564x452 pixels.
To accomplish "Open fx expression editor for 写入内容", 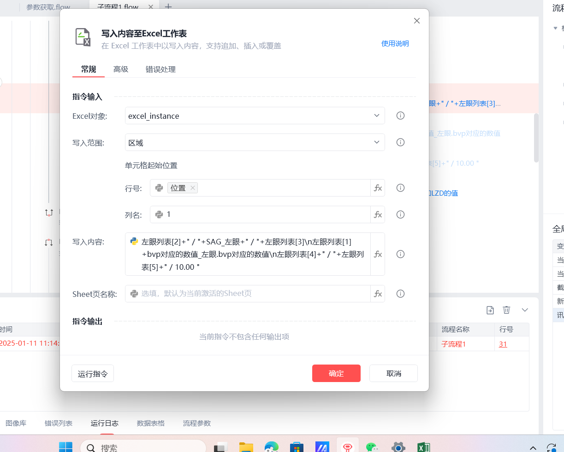I will pyautogui.click(x=378, y=254).
